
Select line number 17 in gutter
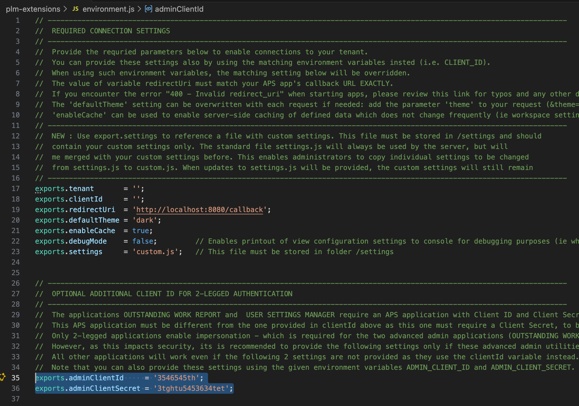(x=16, y=189)
